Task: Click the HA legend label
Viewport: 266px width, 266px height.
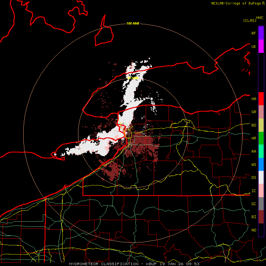Action: point(254,99)
